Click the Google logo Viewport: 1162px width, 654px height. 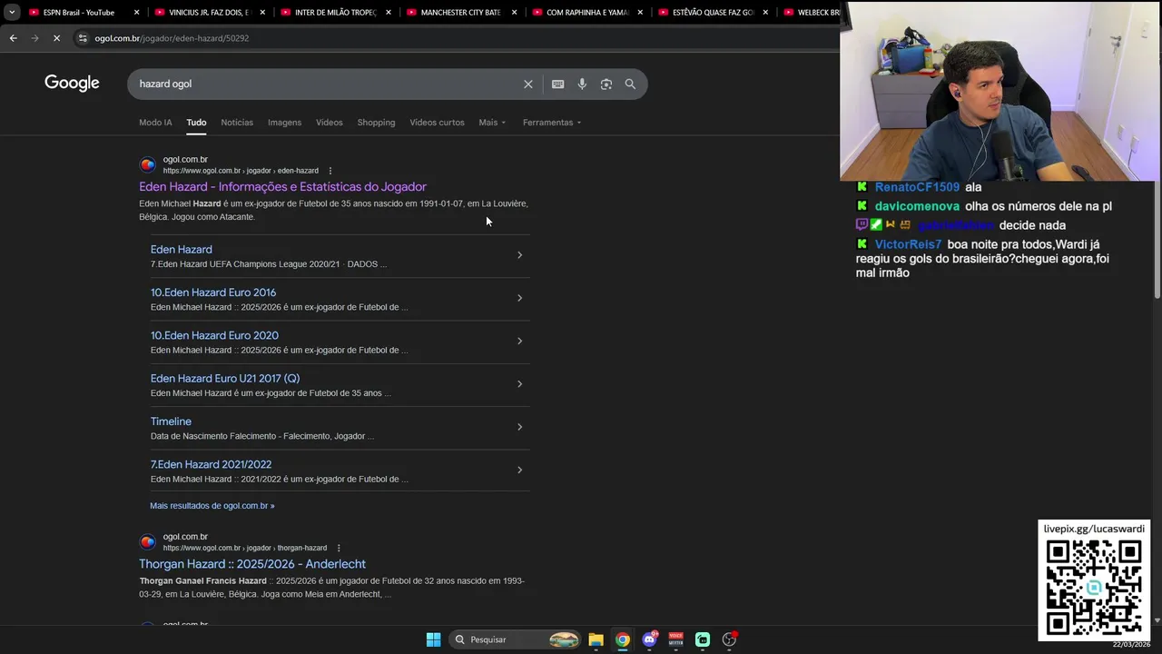point(72,84)
